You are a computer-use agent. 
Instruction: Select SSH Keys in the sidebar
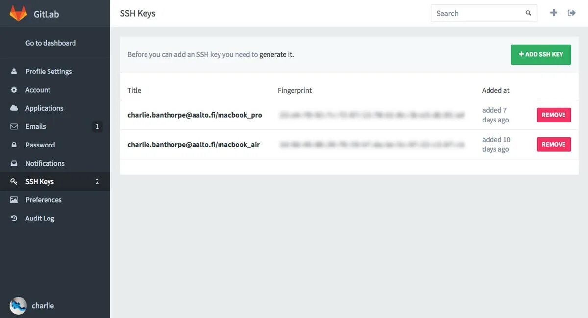pos(55,182)
